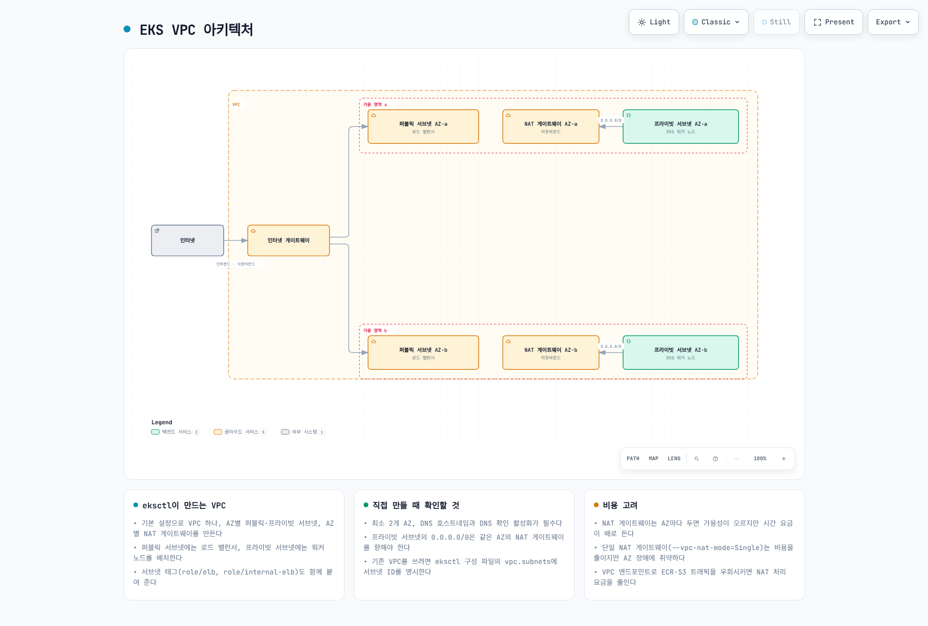The image size is (928, 626).
Task: Click the bullet starting 퍼블릭 서브넷에는 로드 밸런서
Action: coord(229,553)
